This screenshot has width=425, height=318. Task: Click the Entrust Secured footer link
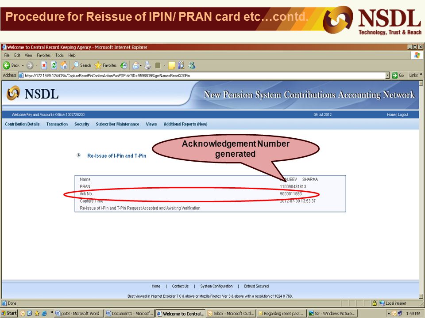point(256,286)
